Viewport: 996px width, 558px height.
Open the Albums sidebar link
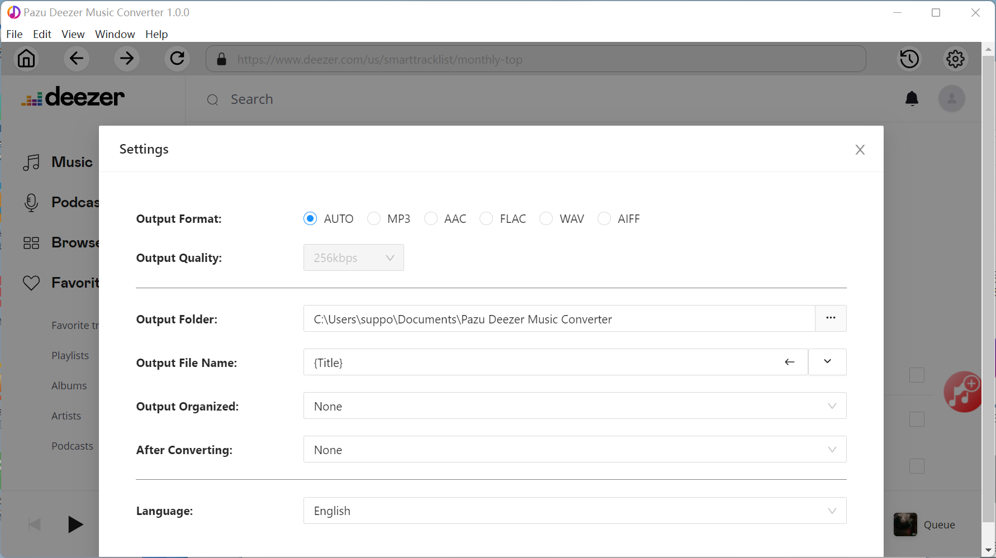(69, 386)
